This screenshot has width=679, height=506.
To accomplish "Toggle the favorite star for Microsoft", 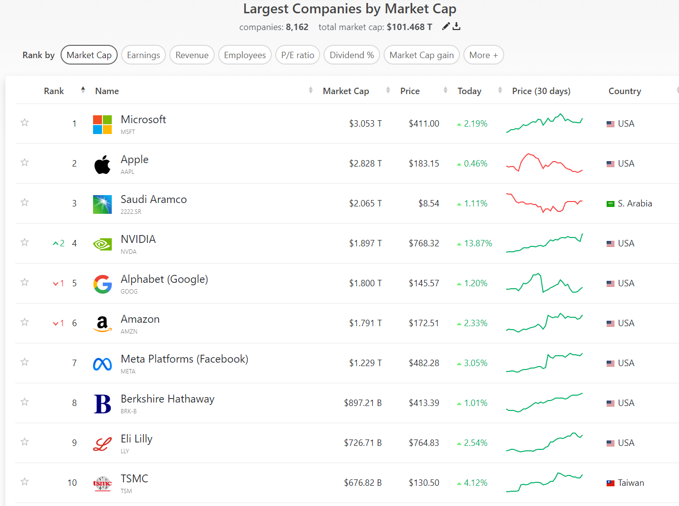I will pyautogui.click(x=25, y=123).
